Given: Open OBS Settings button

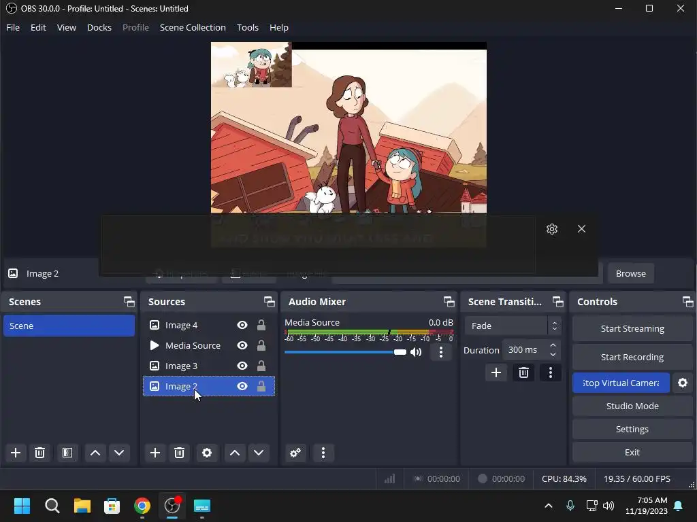Looking at the screenshot, I should click(632, 429).
